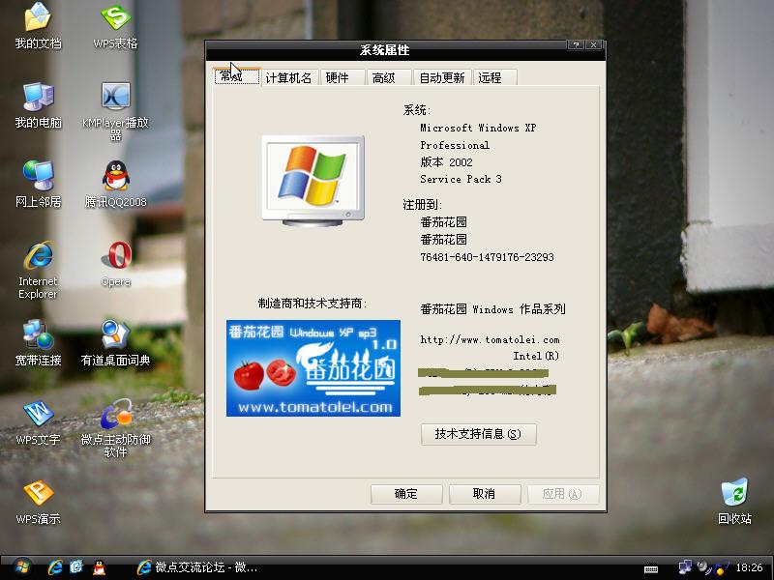Select the 回收站 recycle bin icon
This screenshot has width=774, height=580.
point(734,501)
